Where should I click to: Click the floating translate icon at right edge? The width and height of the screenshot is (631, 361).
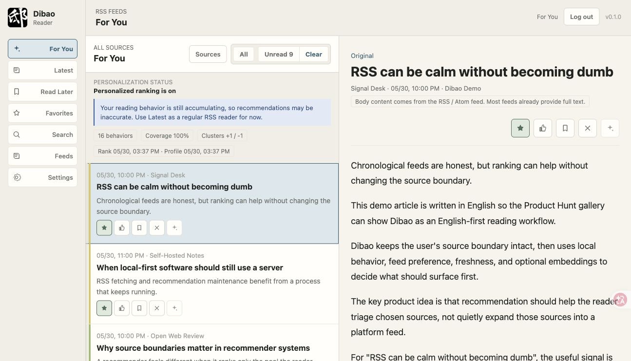click(x=620, y=300)
